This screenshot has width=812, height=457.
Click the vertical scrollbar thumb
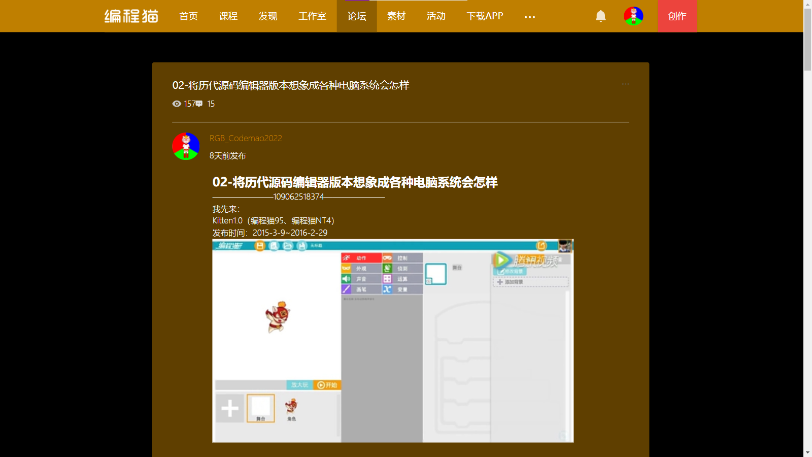[x=807, y=40]
